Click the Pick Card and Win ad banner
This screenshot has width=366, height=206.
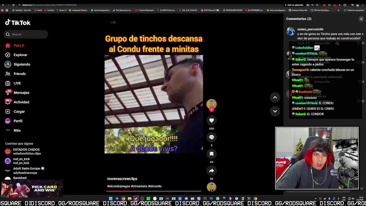tap(31, 189)
